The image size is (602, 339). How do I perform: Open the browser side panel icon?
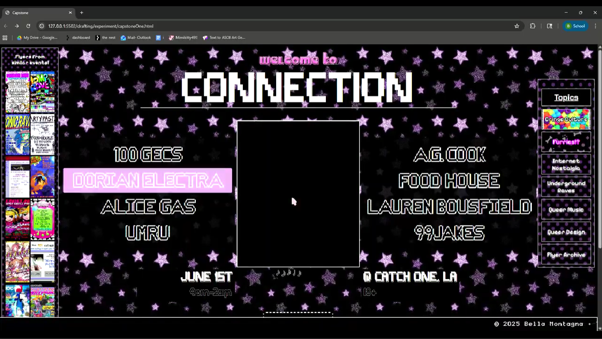[x=550, y=26]
